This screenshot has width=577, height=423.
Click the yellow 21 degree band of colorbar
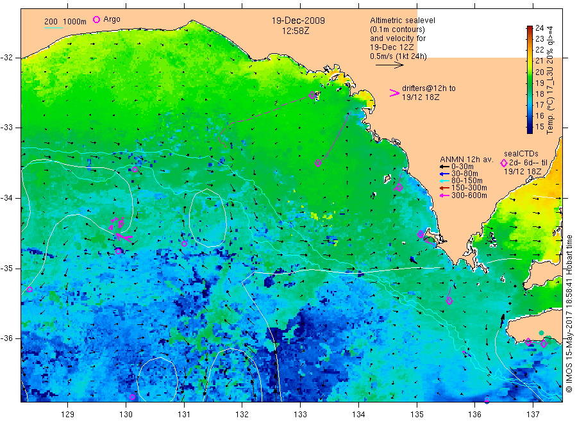tap(530, 61)
